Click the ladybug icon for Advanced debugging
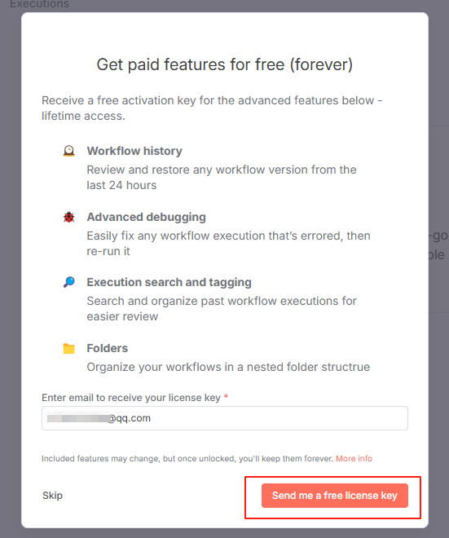449x538 pixels. pyautogui.click(x=69, y=217)
